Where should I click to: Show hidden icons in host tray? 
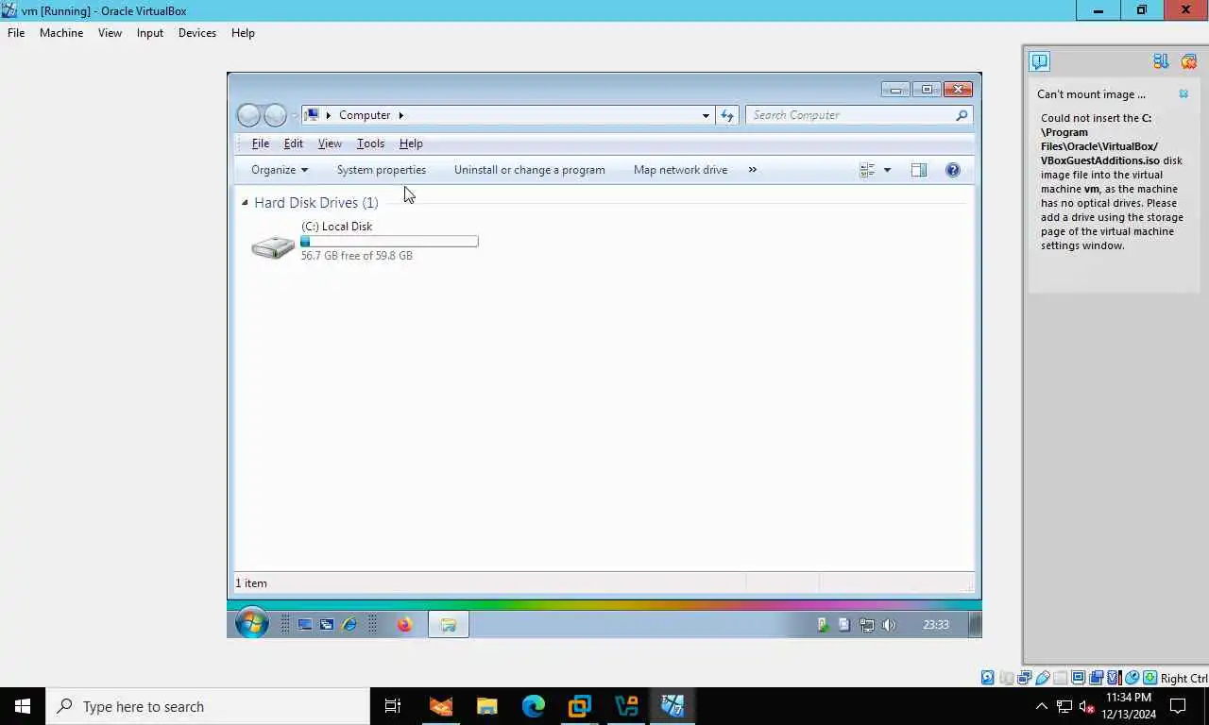pyautogui.click(x=1042, y=706)
